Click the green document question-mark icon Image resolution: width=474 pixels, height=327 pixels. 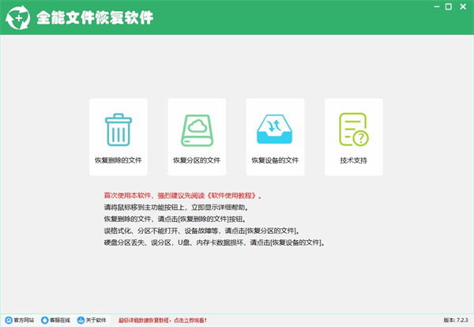[353, 130]
